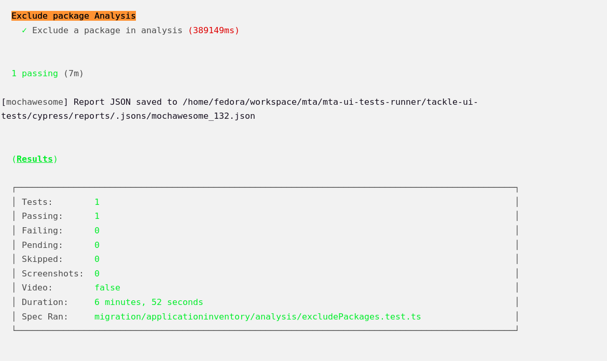The width and height of the screenshot is (607, 361).
Task: Click the green checkmark beside the test name
Action: click(24, 31)
